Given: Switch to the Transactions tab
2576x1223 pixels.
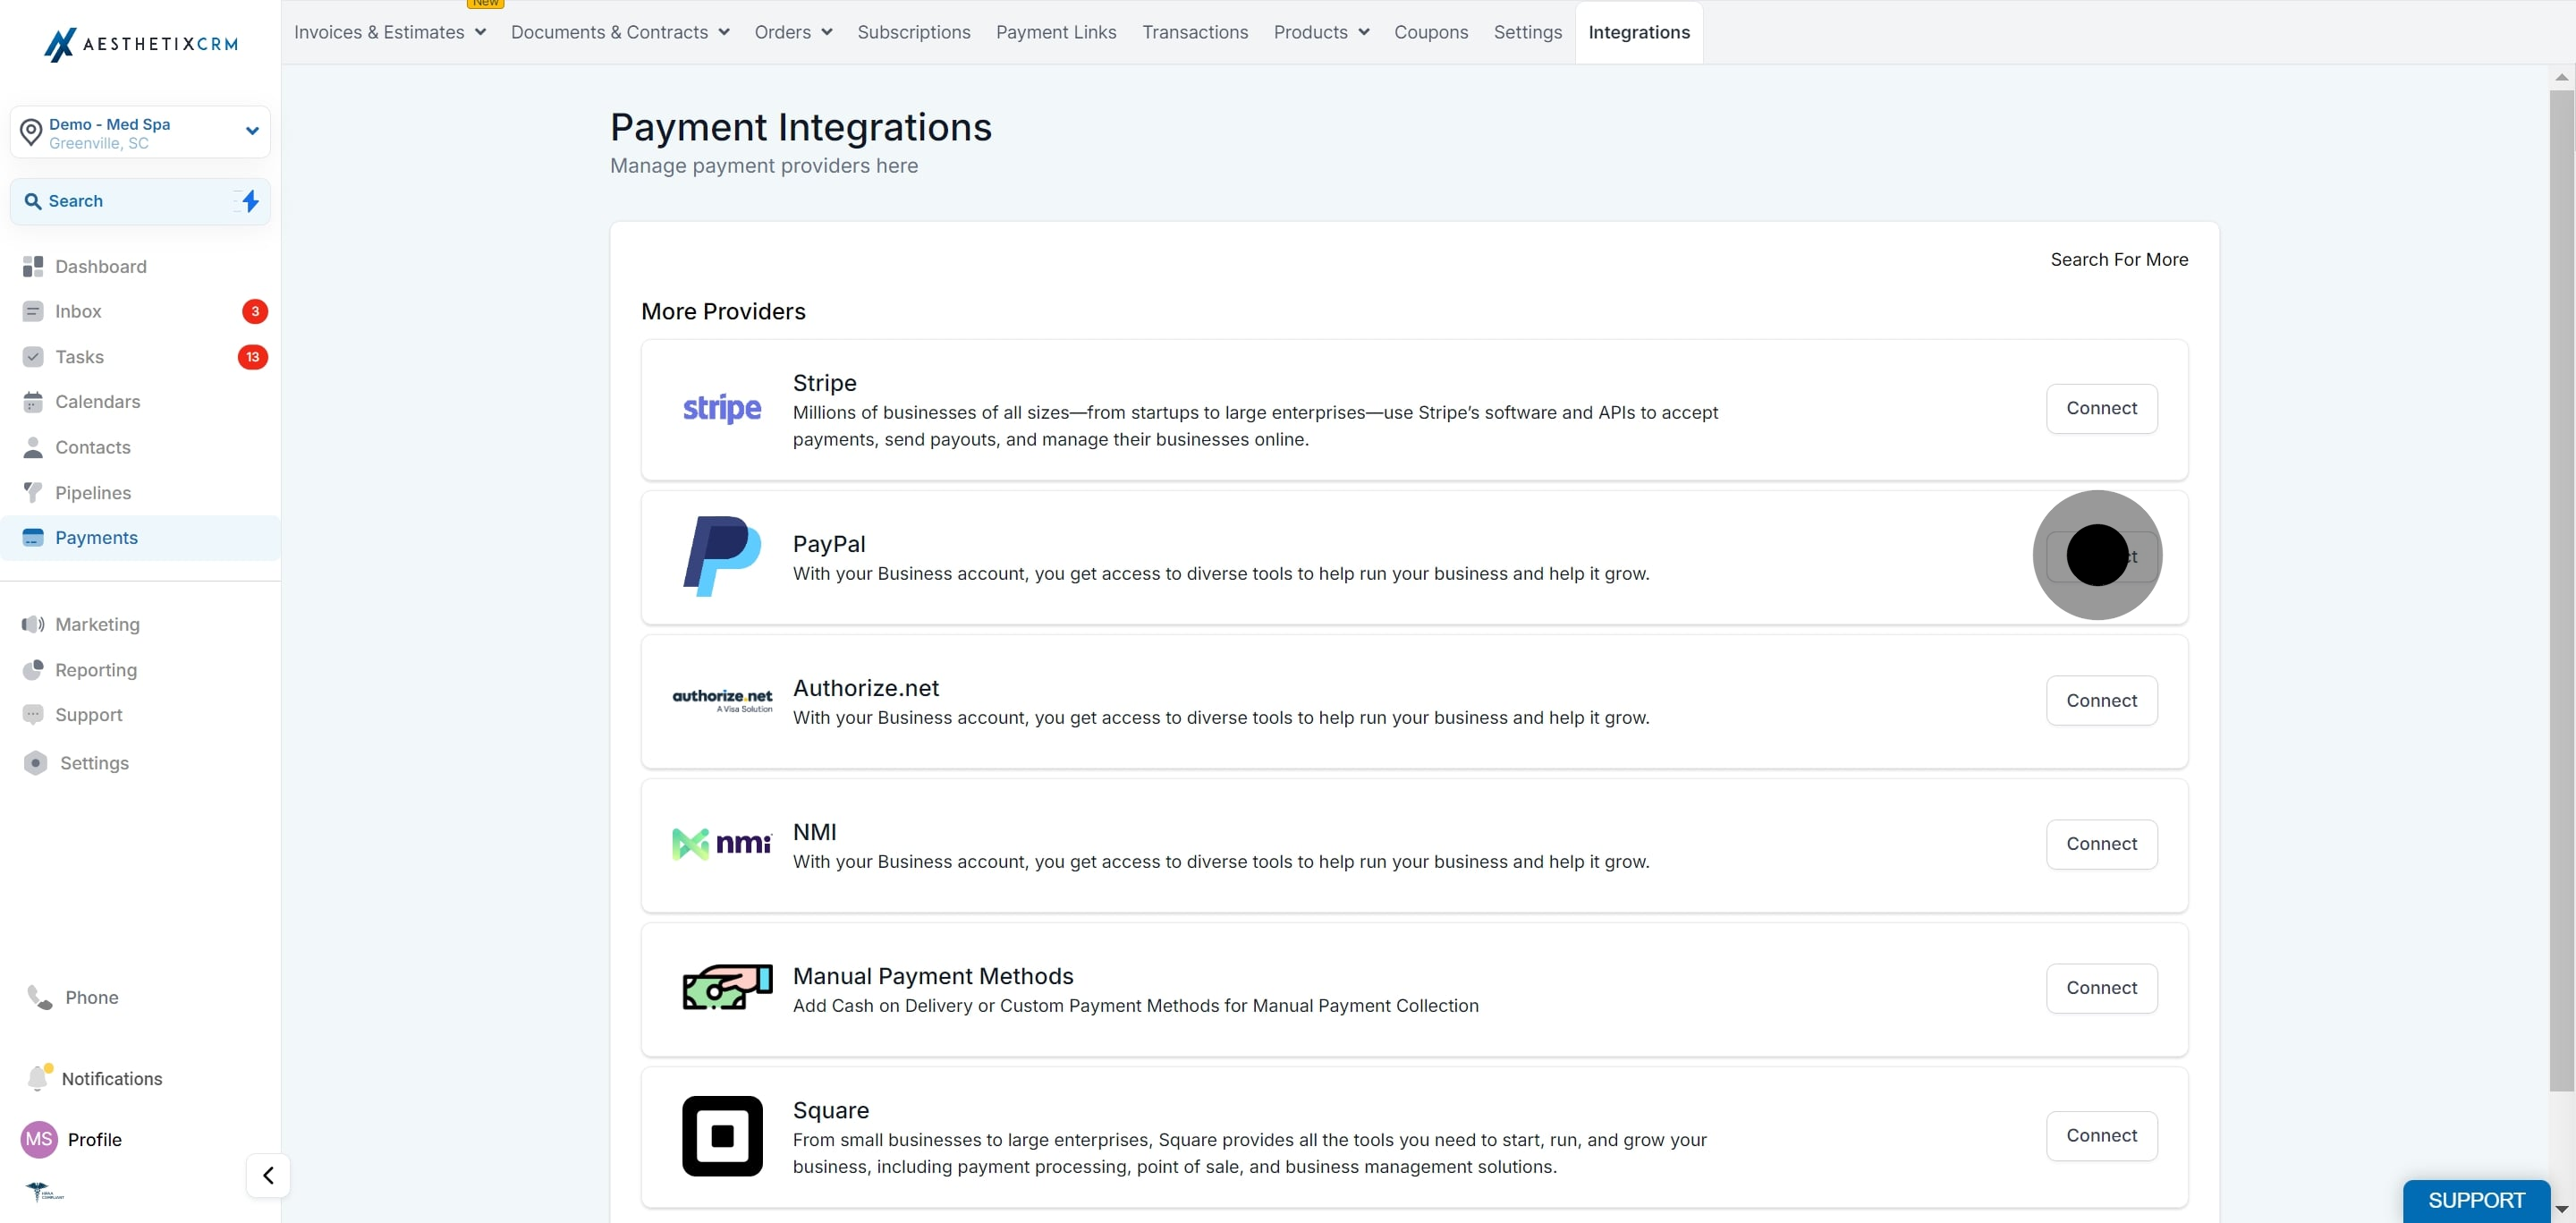Looking at the screenshot, I should 1195,32.
